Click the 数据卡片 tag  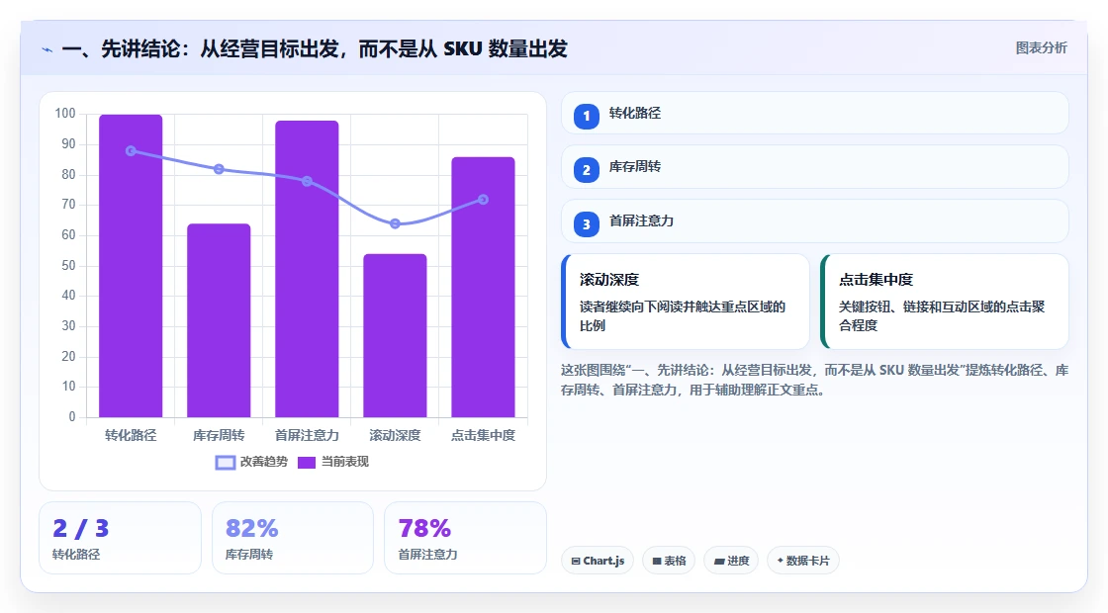802,561
